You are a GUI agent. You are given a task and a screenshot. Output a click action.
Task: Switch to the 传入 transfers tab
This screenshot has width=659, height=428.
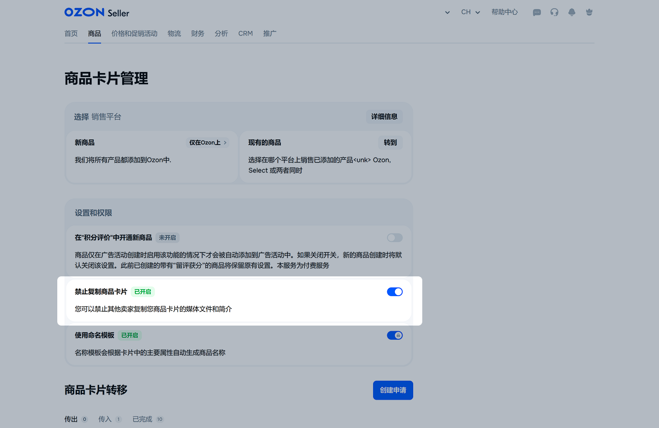(x=105, y=419)
